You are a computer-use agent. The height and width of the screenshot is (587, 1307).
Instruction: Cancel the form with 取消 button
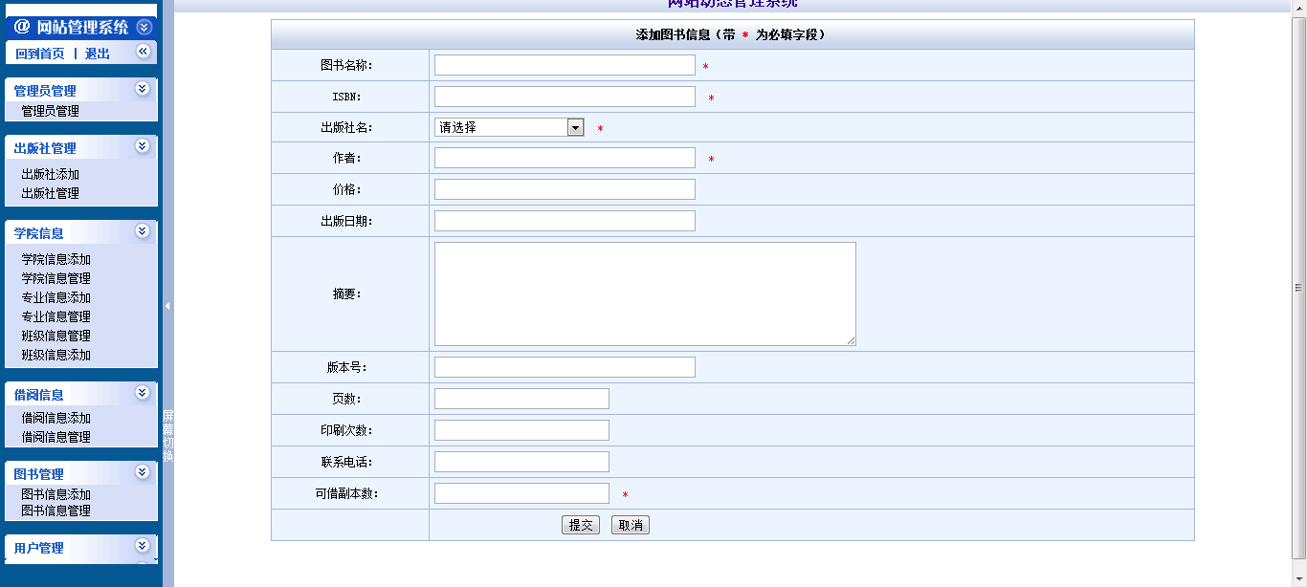pyautogui.click(x=631, y=525)
